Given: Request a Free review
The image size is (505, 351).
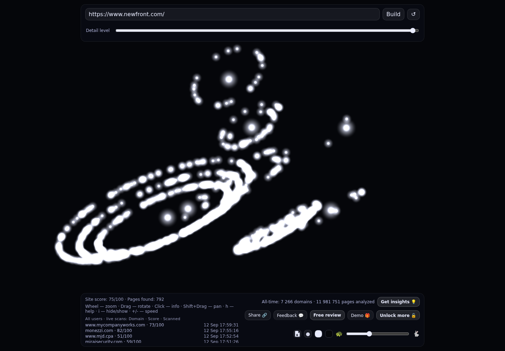Looking at the screenshot, I should point(327,315).
